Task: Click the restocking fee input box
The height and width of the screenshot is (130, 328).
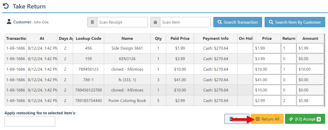Action: pos(30,121)
